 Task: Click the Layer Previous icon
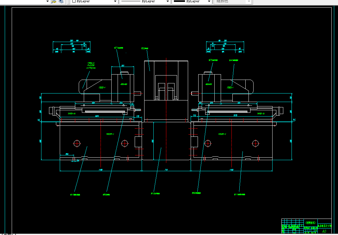(61, 2)
